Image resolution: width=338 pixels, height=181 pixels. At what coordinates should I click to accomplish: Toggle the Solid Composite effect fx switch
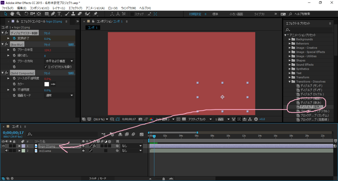point(7,73)
